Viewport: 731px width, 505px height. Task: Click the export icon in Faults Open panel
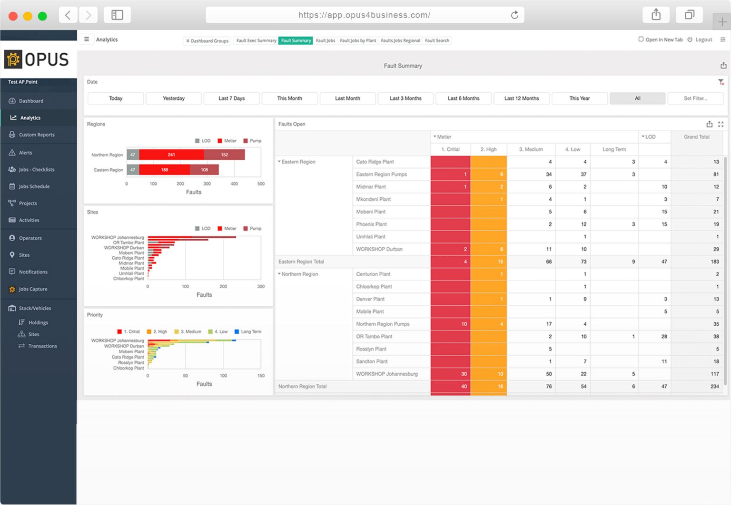(709, 124)
